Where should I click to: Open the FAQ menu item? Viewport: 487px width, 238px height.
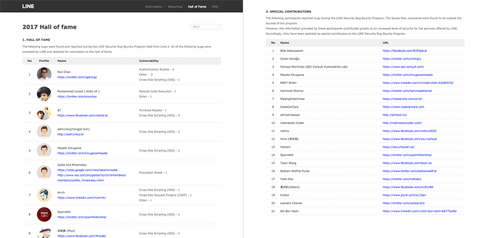click(x=215, y=7)
